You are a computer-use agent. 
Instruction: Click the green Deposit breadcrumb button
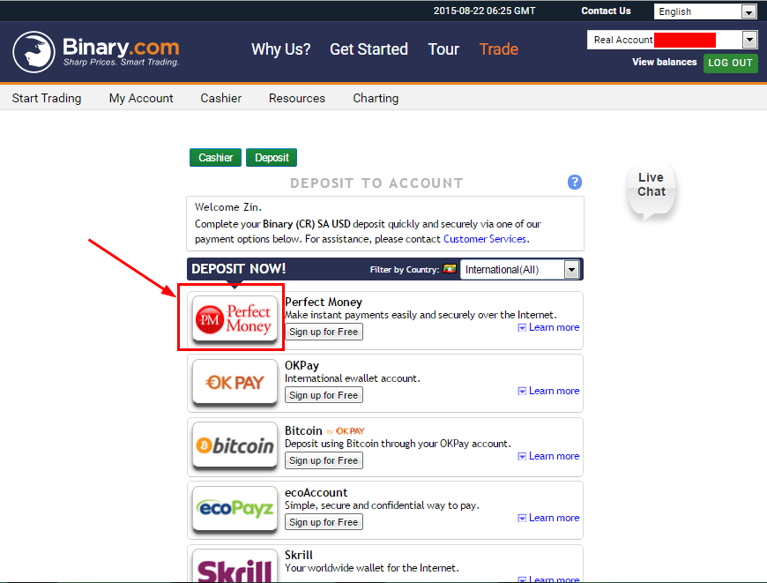pos(272,158)
